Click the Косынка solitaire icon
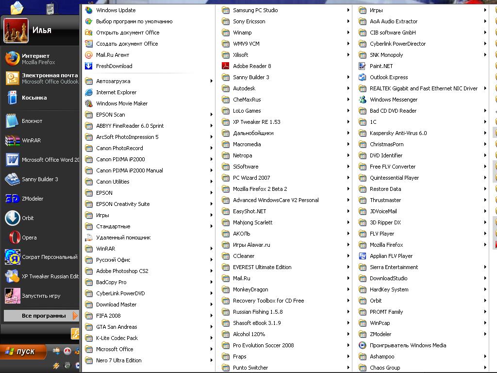The image size is (497, 373). pos(12,98)
